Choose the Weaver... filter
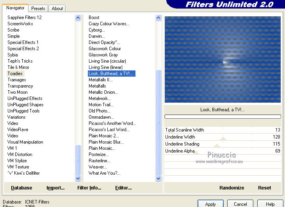Viewport: 285px width, 207px height. tap(98, 167)
